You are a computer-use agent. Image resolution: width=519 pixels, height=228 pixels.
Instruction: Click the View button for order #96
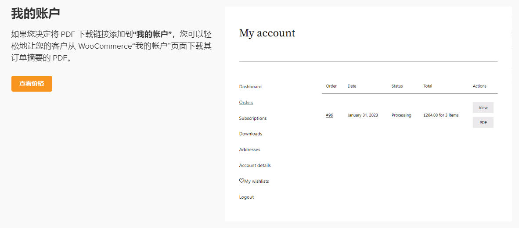(483, 108)
